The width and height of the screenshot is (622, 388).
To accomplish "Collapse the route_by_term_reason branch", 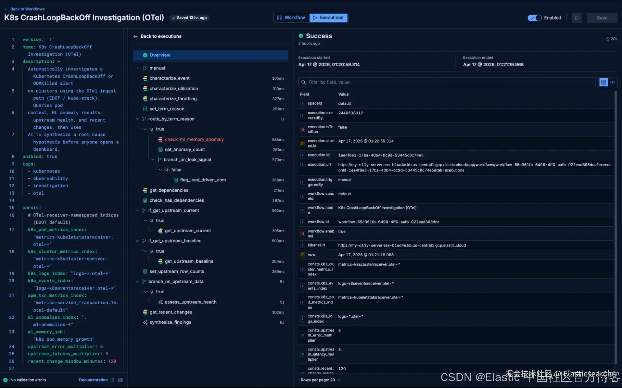I will click(x=138, y=119).
